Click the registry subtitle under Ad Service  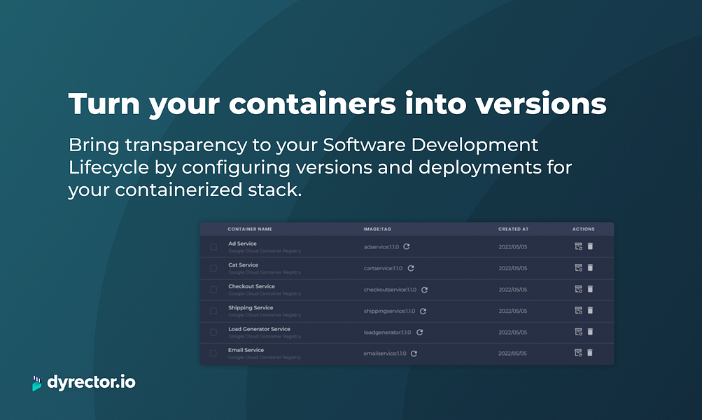tap(265, 251)
